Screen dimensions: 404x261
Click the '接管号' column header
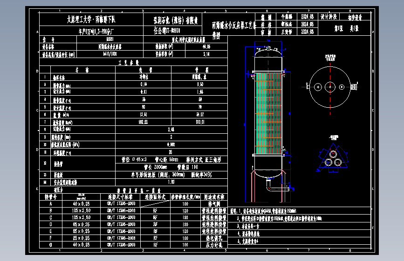coord(50,197)
